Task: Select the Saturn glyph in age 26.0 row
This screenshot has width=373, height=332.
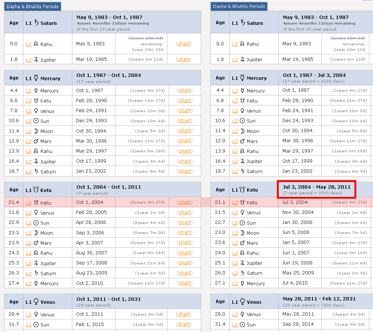Action: pos(242,273)
